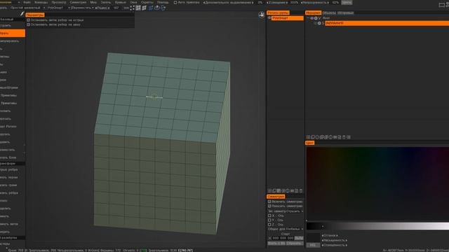Select the orange highlighted tool in left tool list

pos(13,34)
